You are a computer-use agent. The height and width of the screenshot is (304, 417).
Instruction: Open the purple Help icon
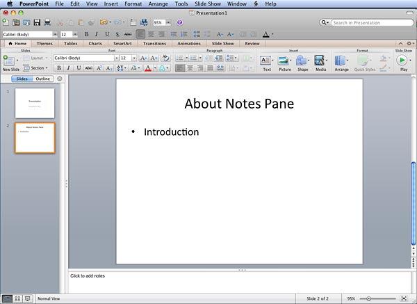[x=180, y=23]
